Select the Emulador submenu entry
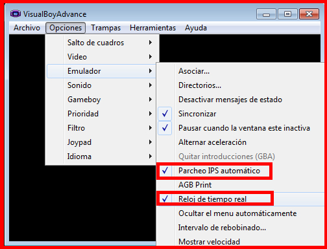The height and width of the screenshot is (249, 327). pyautogui.click(x=101, y=71)
